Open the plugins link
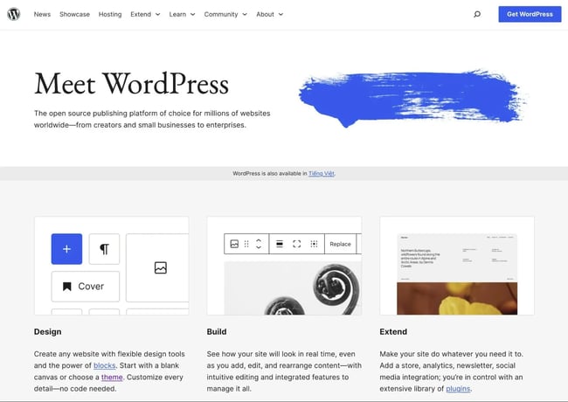Image resolution: width=568 pixels, height=402 pixels. tap(458, 389)
